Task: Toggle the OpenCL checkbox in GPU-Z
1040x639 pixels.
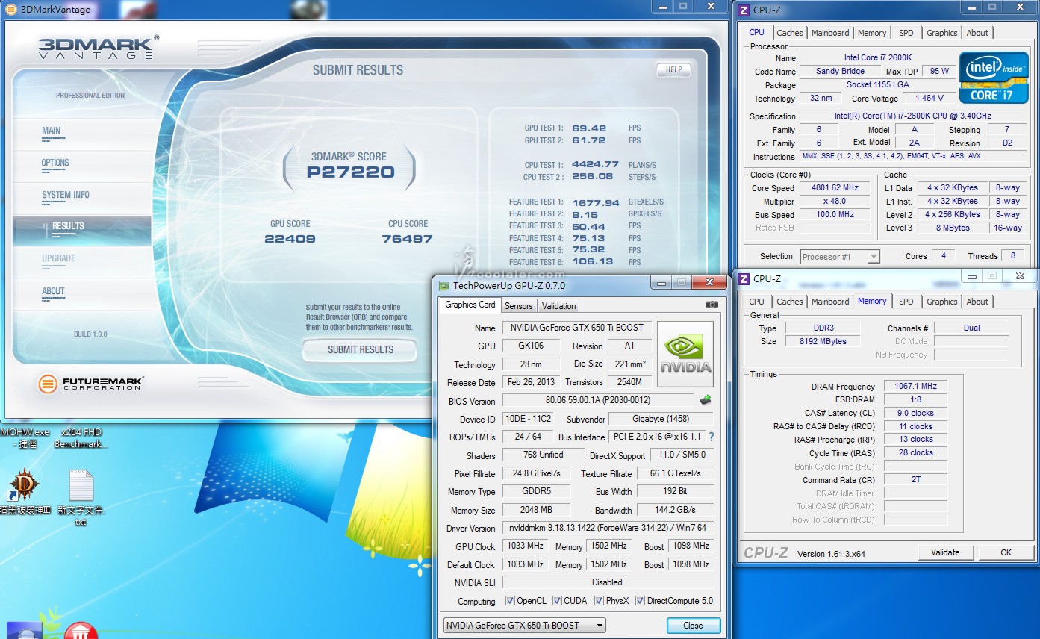Action: coord(510,601)
